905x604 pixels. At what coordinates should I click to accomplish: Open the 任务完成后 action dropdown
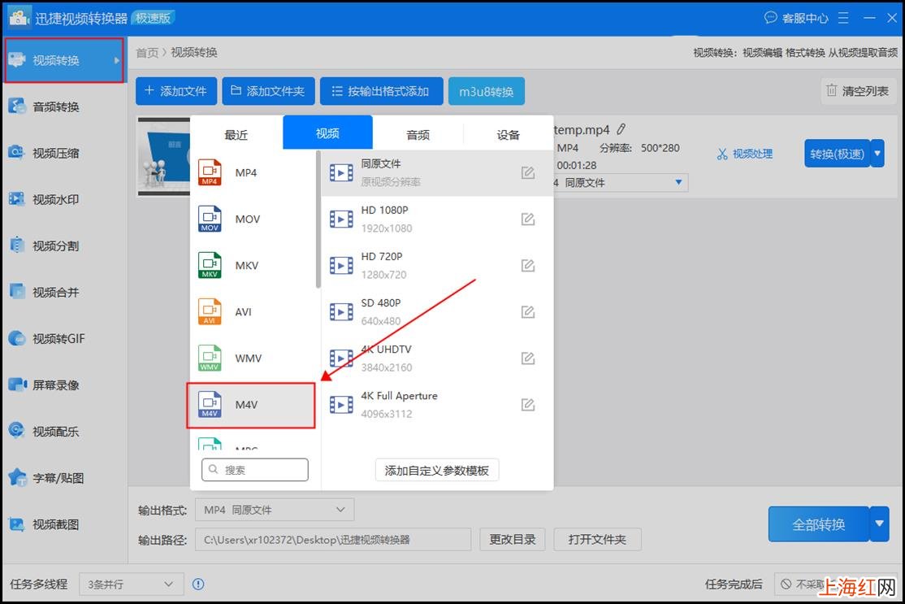(x=836, y=584)
